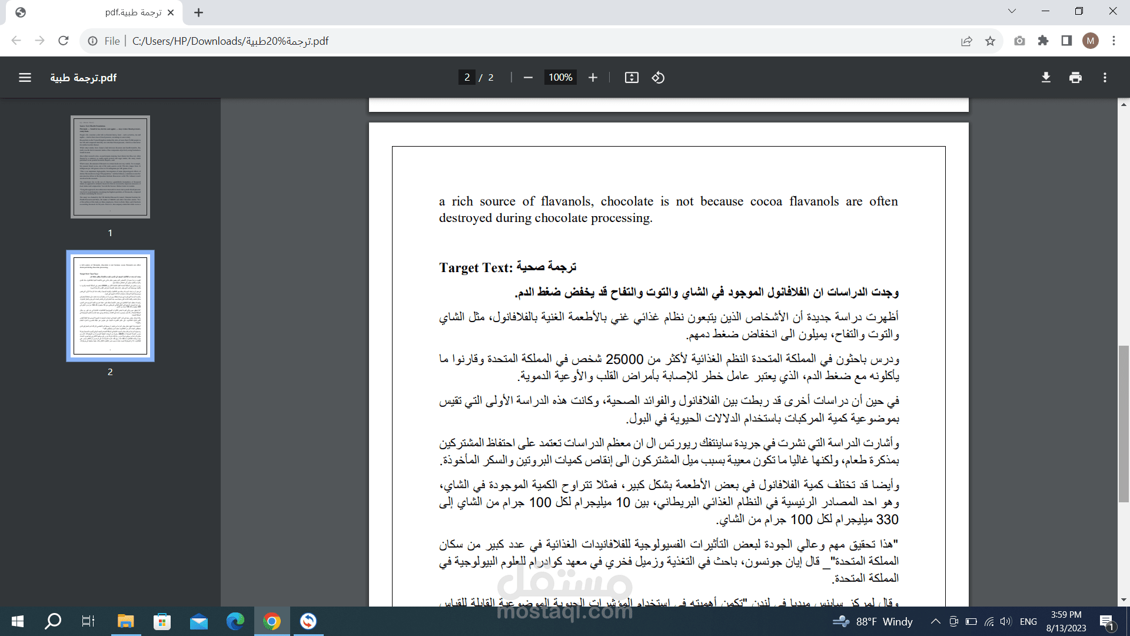Toggle the PDF sidebar hamburger menu
Screen dimensions: 1130x636
[25, 78]
